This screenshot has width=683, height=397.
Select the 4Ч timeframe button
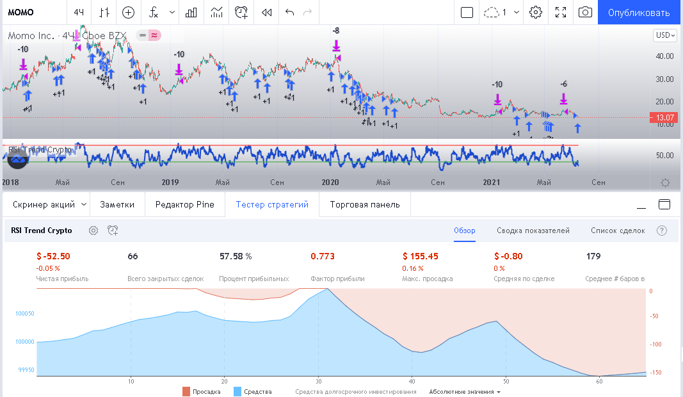[79, 12]
